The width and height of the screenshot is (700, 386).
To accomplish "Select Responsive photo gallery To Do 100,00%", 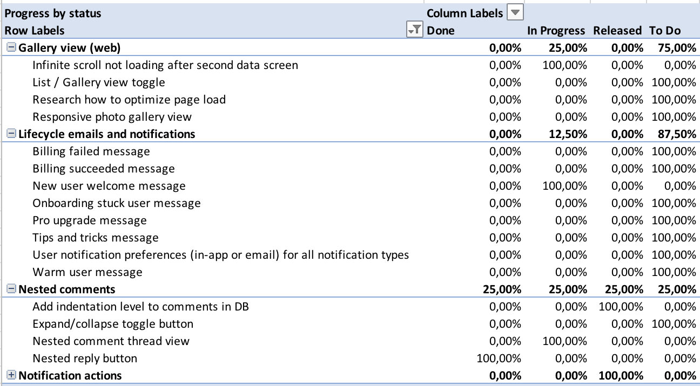I will [674, 117].
